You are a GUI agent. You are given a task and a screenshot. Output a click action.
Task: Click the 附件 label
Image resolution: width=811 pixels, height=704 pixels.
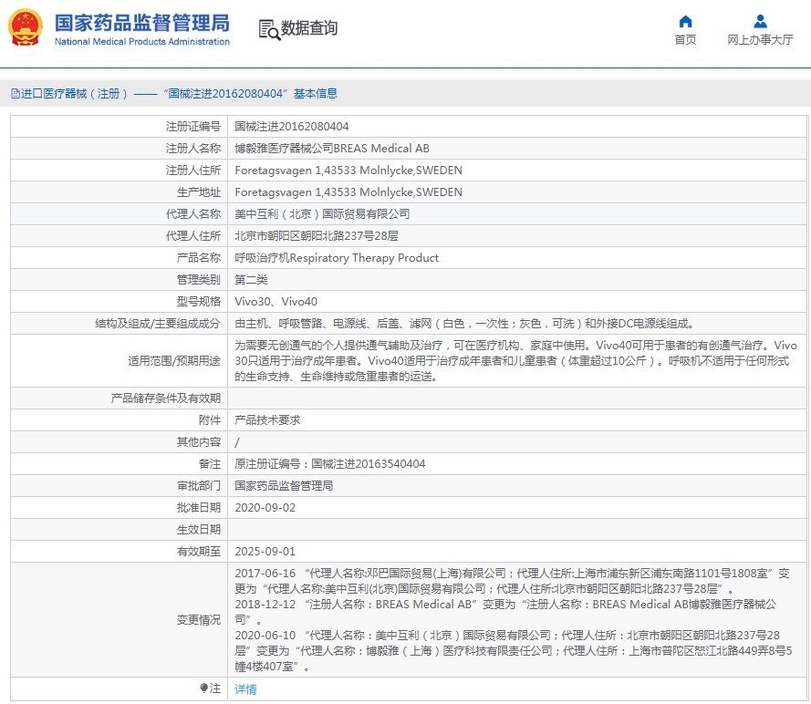click(210, 420)
